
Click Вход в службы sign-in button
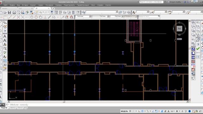[175, 2]
